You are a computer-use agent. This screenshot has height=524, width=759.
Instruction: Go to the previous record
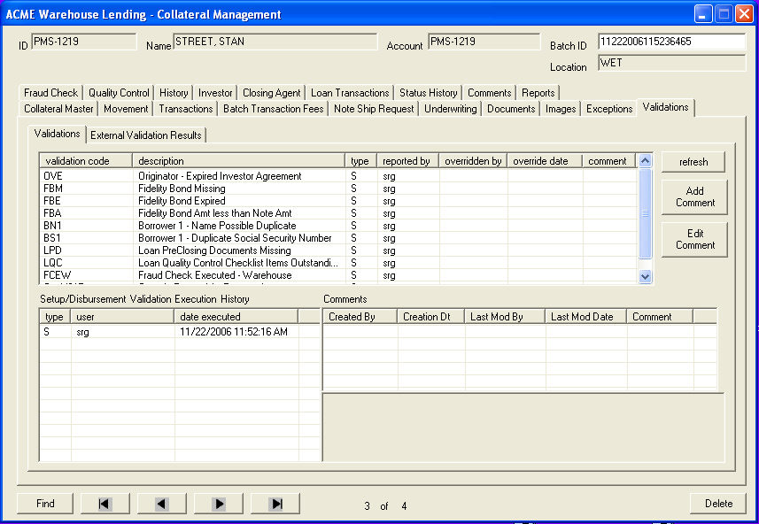(161, 503)
